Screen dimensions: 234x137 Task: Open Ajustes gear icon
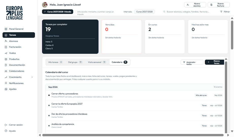6,89
